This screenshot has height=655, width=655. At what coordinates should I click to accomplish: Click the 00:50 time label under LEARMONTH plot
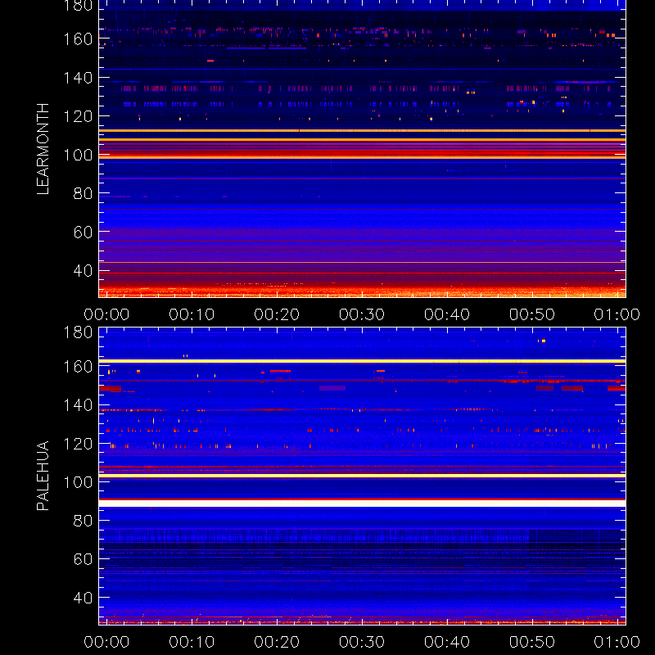click(531, 314)
